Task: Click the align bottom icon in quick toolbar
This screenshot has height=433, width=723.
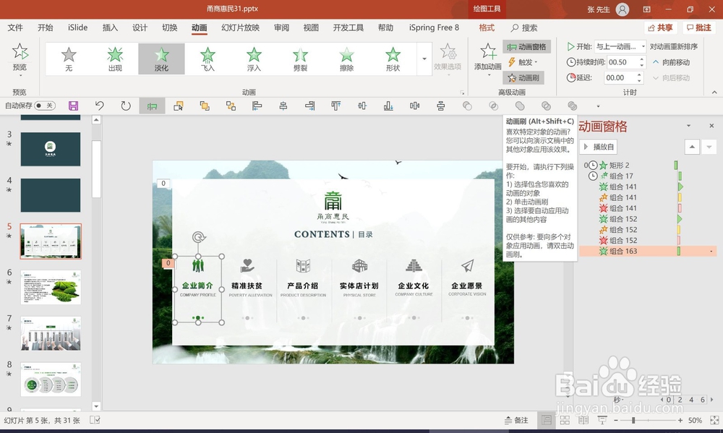Action: [388, 106]
